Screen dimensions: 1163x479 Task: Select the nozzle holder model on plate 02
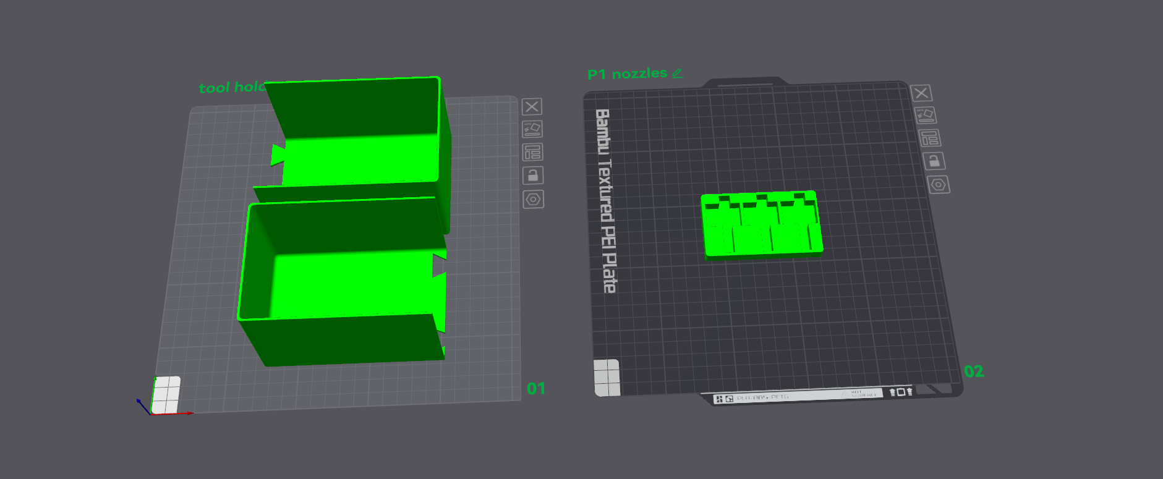pos(762,225)
